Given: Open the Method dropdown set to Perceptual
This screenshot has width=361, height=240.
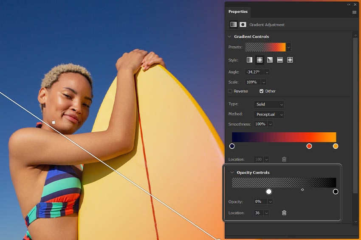Looking at the screenshot, I should [x=269, y=114].
